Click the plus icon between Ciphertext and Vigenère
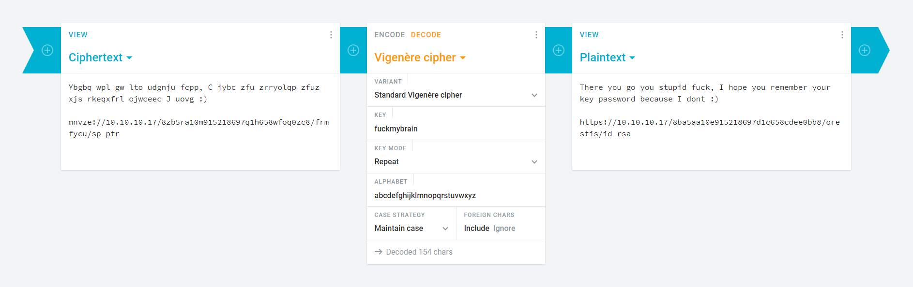Image resolution: width=913 pixels, height=287 pixels. point(353,50)
